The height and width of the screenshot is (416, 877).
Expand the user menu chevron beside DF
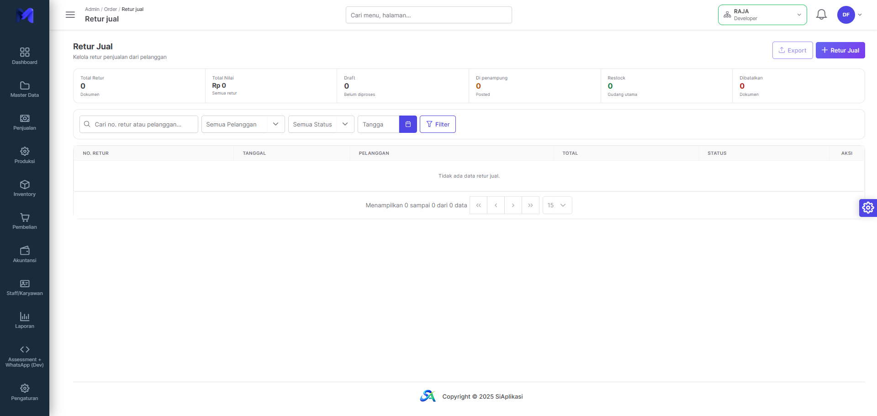(860, 15)
